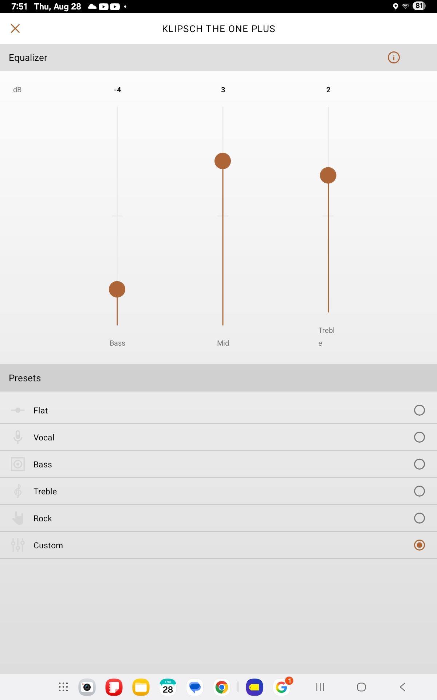Tap the treble clef preset icon

pos(17,491)
